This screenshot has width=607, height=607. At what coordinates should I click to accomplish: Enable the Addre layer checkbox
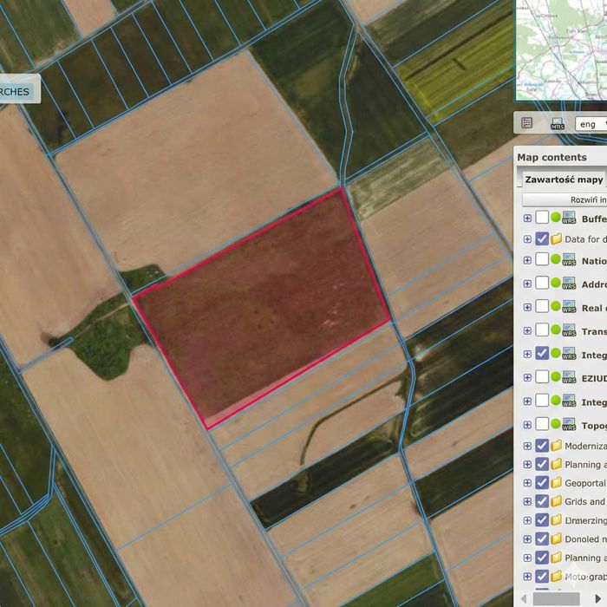[542, 283]
